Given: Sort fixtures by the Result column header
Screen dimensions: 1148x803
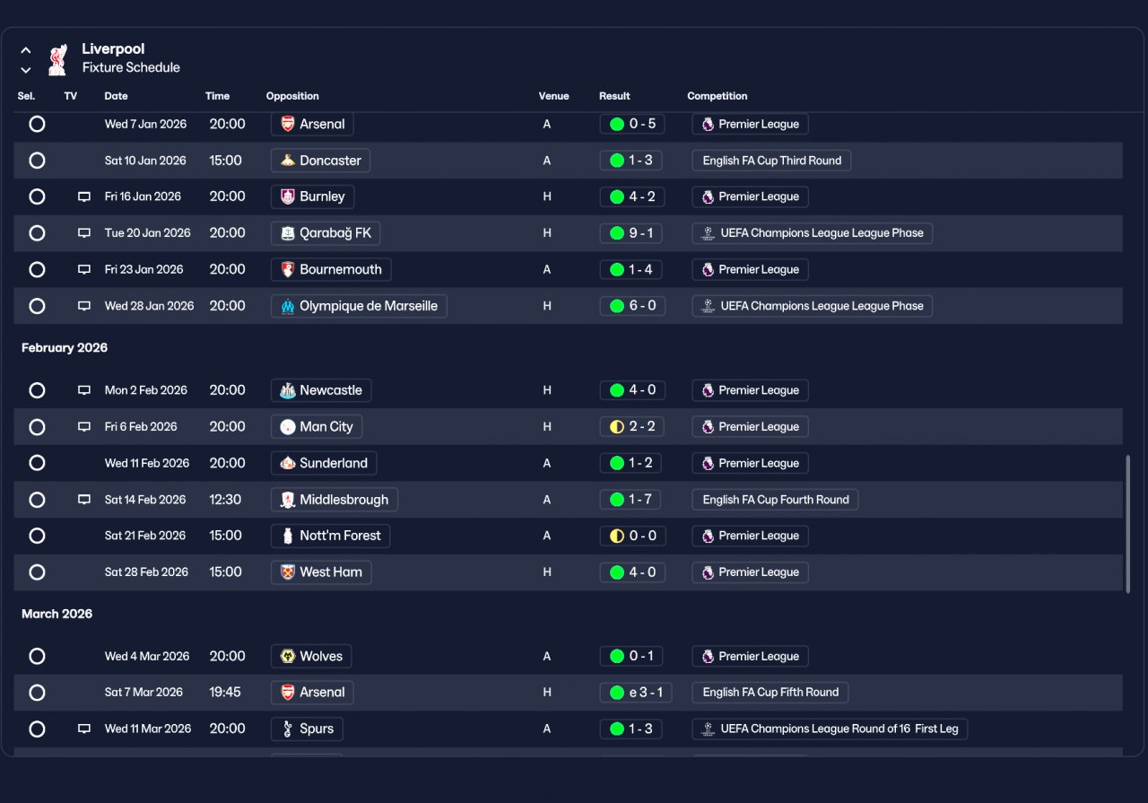Looking at the screenshot, I should click(x=614, y=96).
